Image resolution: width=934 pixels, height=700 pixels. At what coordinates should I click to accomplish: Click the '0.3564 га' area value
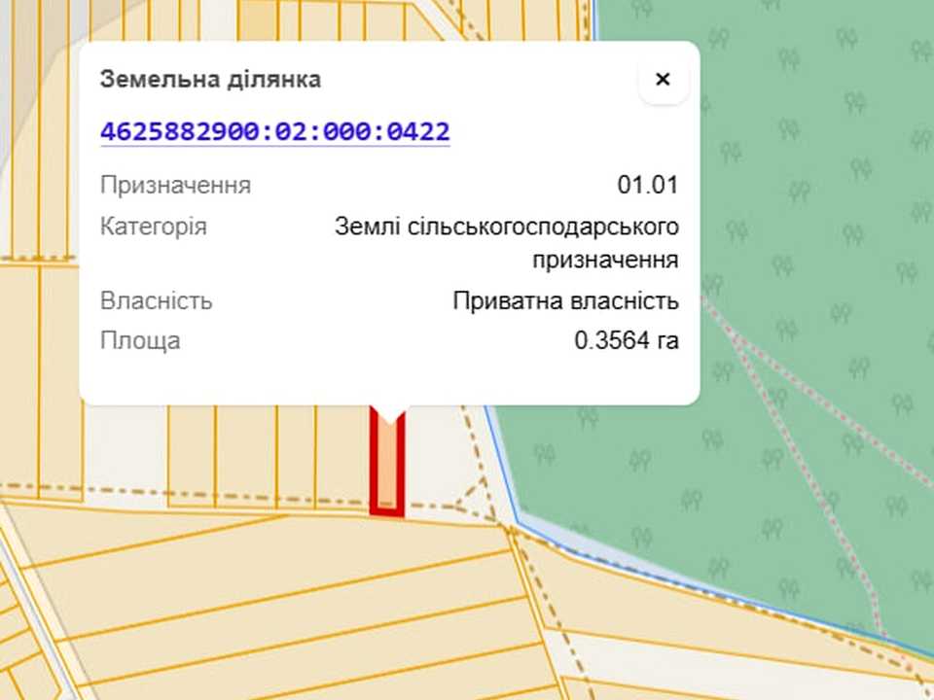[x=627, y=340]
